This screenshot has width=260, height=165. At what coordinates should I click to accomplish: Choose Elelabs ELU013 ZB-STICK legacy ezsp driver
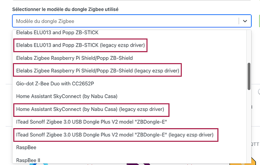pyautogui.click(x=80, y=45)
